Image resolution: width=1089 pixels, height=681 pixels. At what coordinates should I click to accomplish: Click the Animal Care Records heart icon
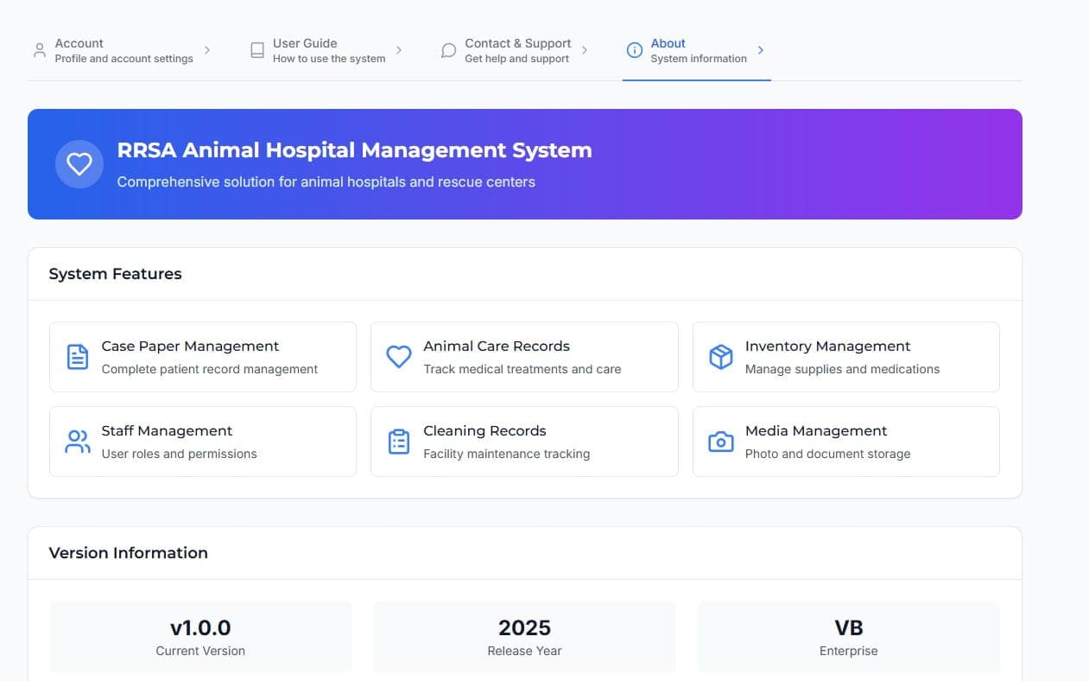point(398,357)
